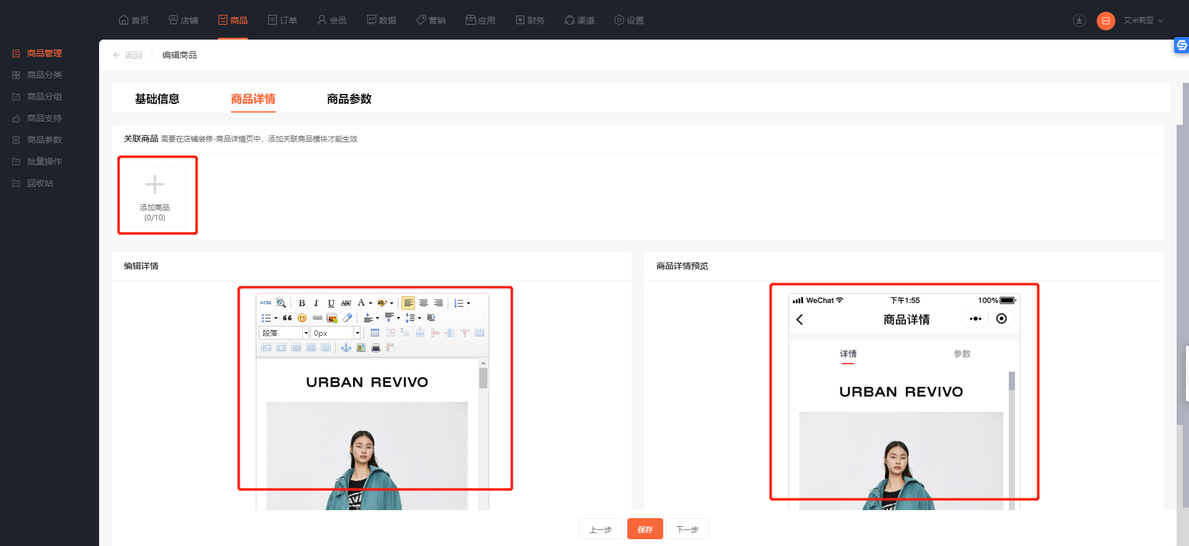Image resolution: width=1189 pixels, height=546 pixels.
Task: Toggle italic formatting
Action: tap(316, 303)
